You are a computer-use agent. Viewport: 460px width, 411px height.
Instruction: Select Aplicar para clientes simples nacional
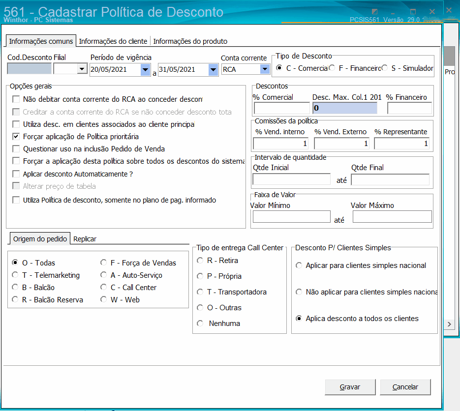(x=299, y=265)
